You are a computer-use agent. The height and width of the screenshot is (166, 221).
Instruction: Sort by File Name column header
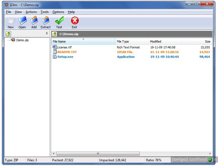tap(83, 41)
